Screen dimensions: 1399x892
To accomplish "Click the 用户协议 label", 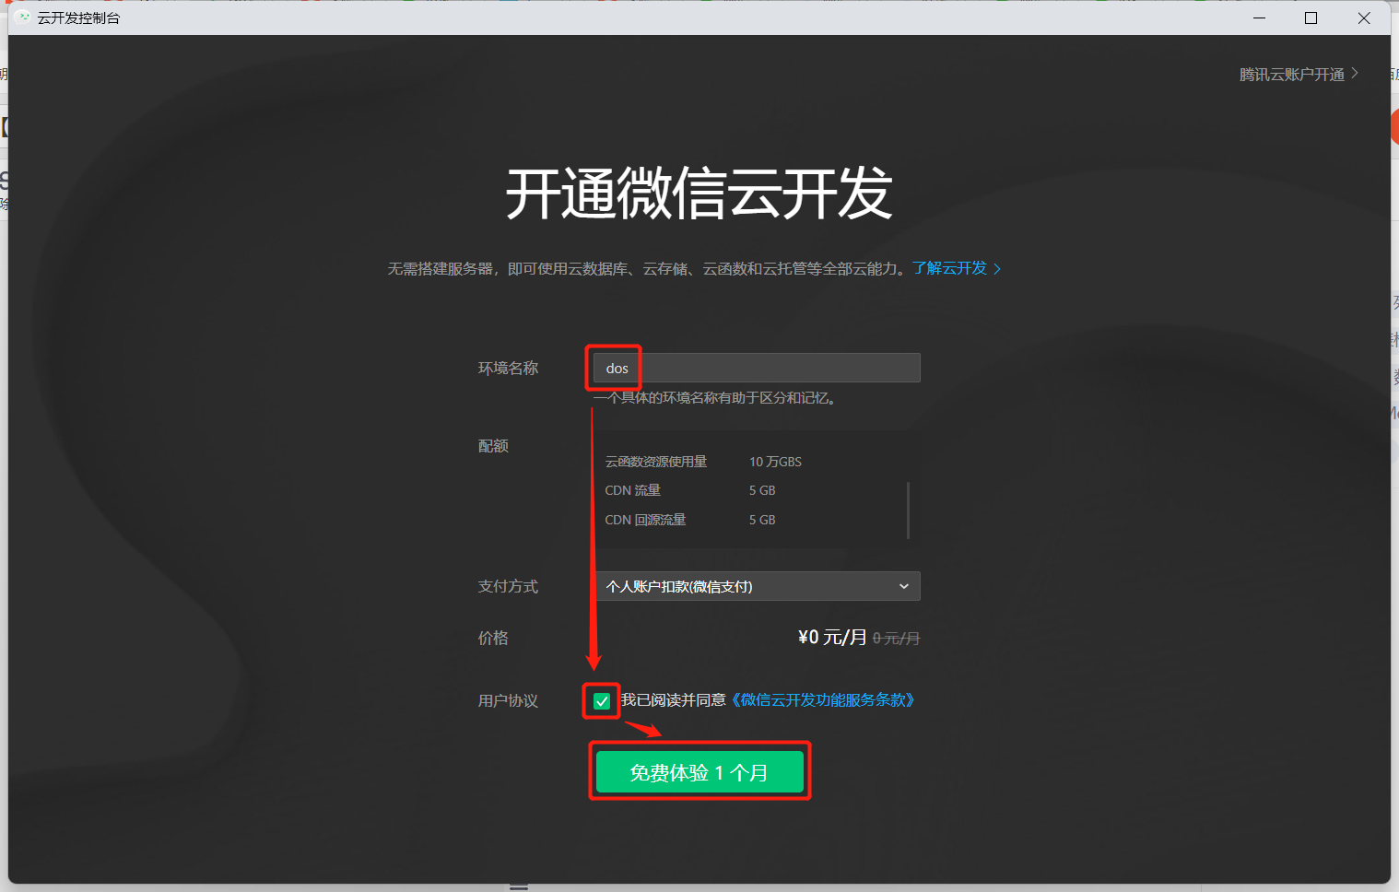I will coord(508,701).
